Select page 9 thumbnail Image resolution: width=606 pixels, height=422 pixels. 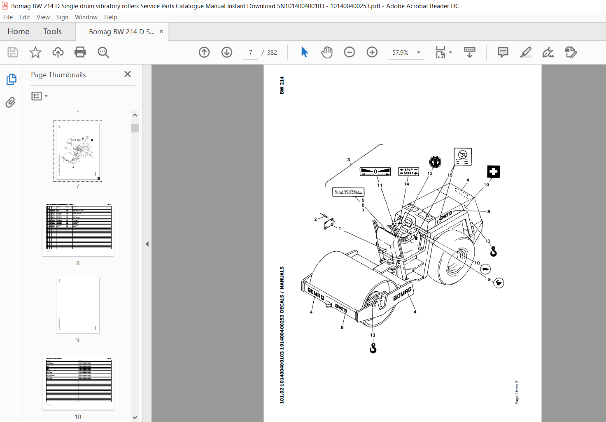pyautogui.click(x=78, y=305)
